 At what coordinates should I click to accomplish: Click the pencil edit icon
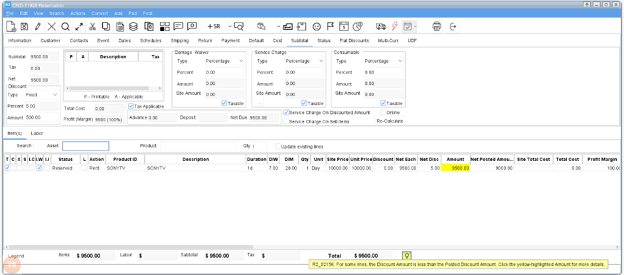click(38, 27)
